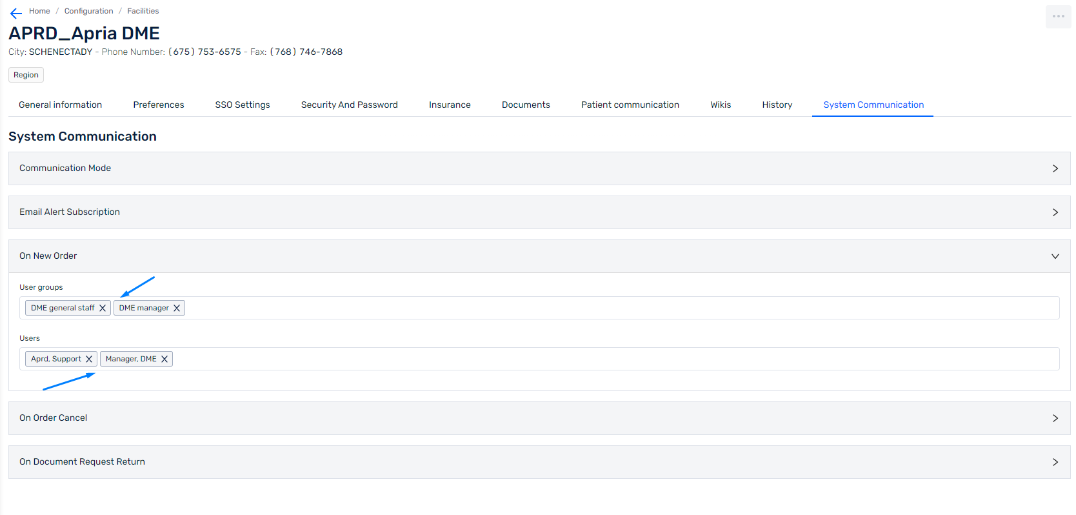
Task: View the History tab
Action: coord(777,105)
